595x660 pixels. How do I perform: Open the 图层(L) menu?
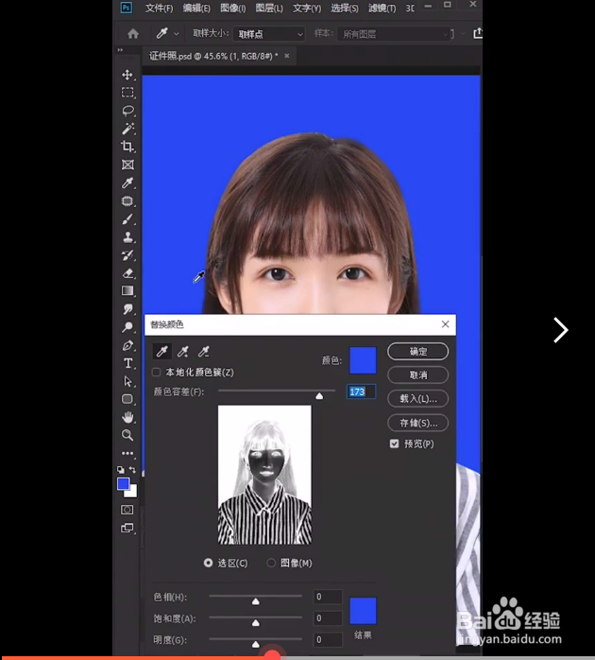tap(269, 8)
